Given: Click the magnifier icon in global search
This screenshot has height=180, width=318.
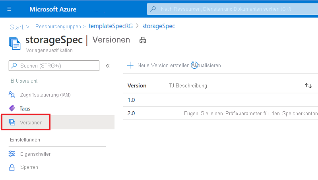Looking at the screenshot, I should [x=153, y=9].
